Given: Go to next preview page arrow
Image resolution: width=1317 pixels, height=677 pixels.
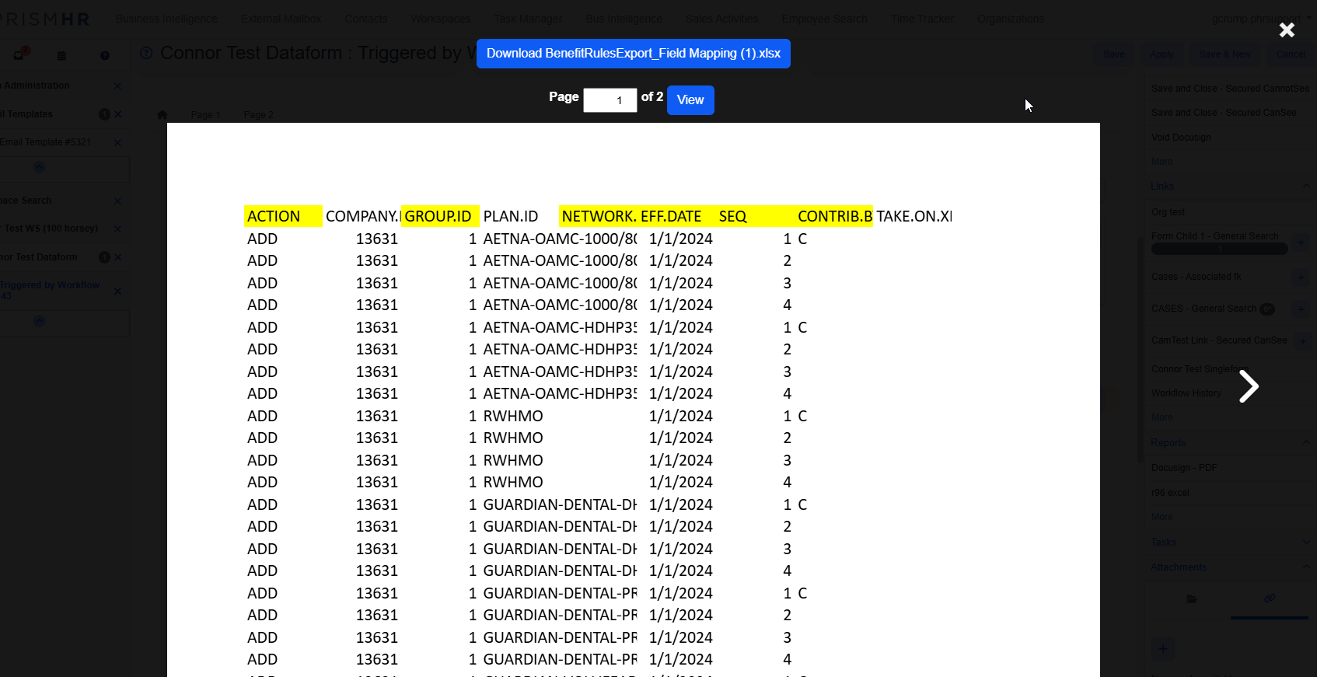Looking at the screenshot, I should [x=1249, y=386].
